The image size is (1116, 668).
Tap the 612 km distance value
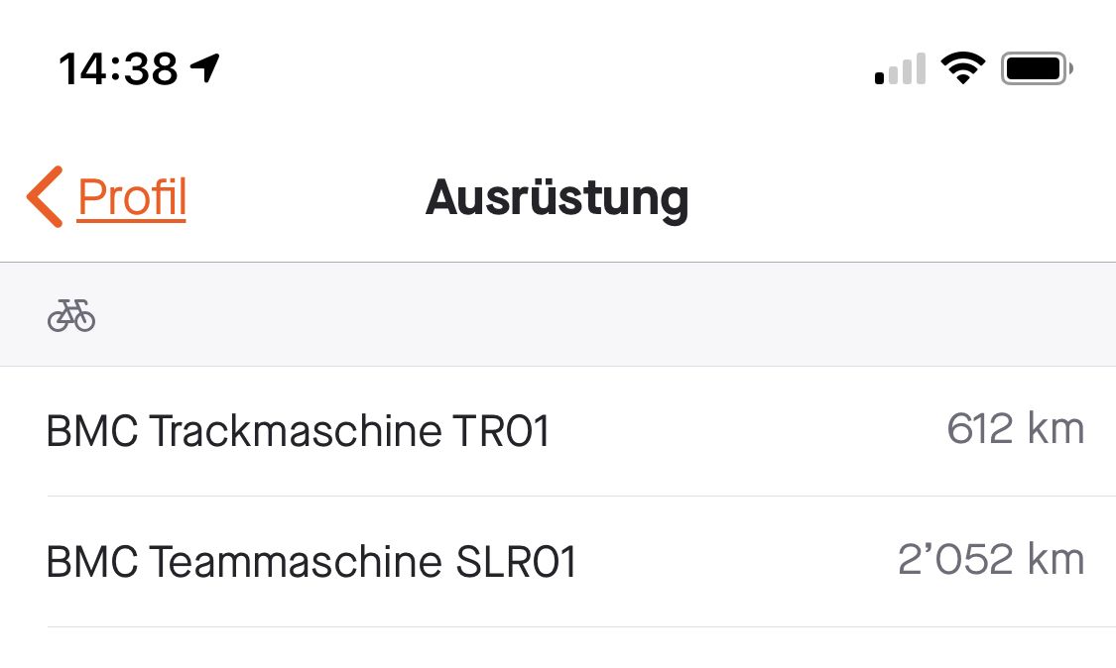1015,430
